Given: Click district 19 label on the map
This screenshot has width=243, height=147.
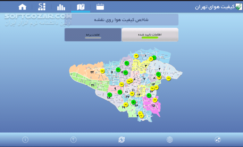Looking at the screenshot, I should click(x=123, y=107).
